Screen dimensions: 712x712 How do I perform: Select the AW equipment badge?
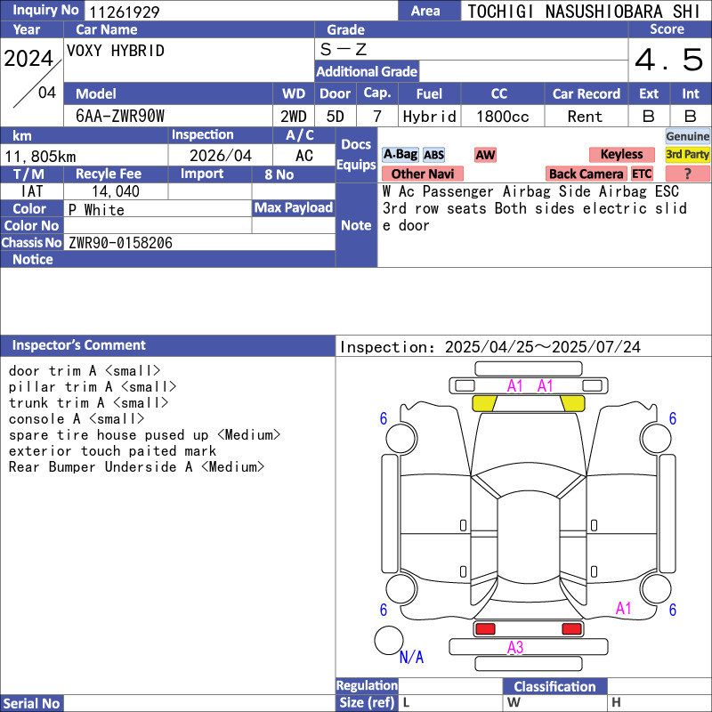(x=485, y=155)
